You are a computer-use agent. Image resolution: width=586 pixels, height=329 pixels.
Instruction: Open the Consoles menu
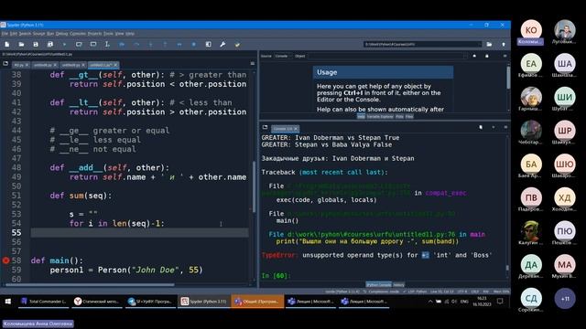pyautogui.click(x=78, y=34)
